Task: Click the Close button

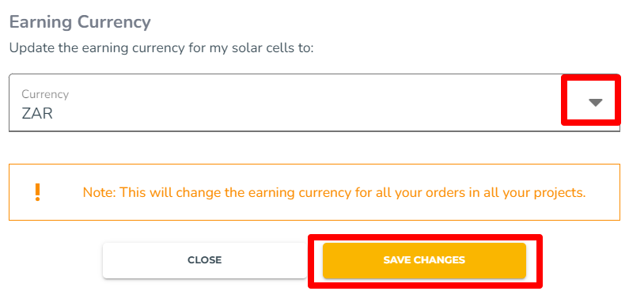Action: click(x=205, y=260)
